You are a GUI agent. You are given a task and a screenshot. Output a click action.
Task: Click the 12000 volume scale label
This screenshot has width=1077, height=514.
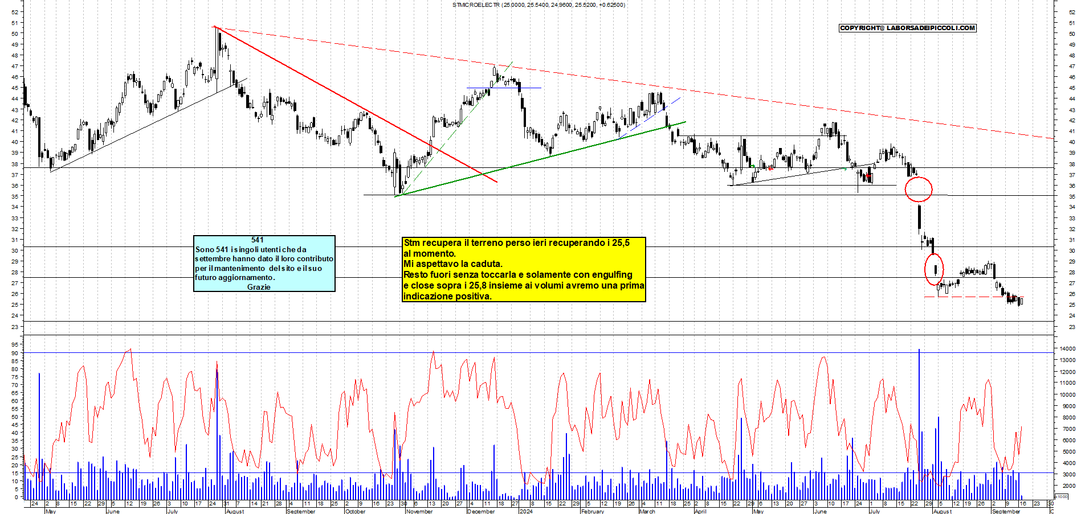(1067, 372)
